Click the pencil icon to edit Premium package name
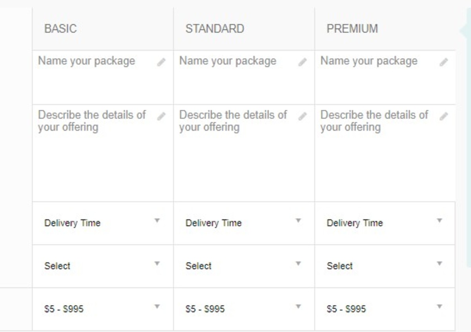The image size is (471, 332). coord(444,62)
